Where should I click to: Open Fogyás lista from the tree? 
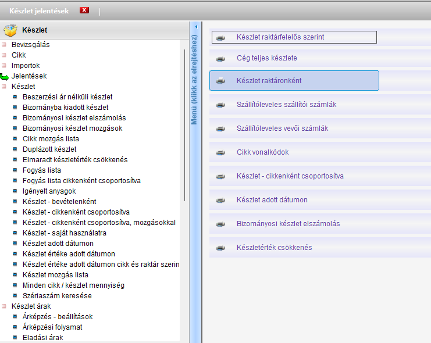point(42,170)
